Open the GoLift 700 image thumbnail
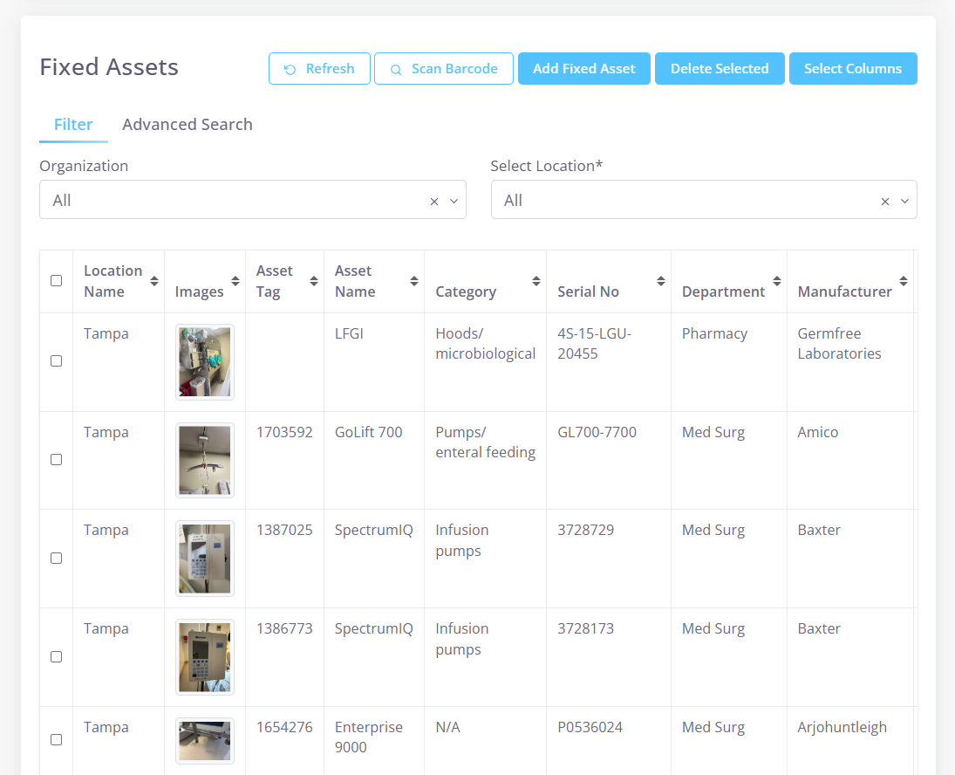Image resolution: width=955 pixels, height=775 pixels. (x=205, y=460)
